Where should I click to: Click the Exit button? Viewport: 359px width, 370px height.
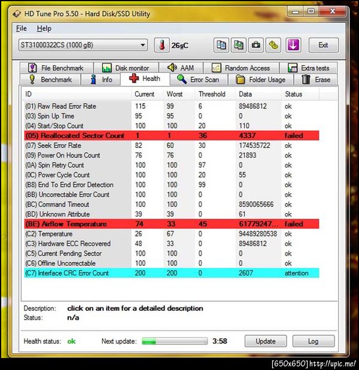point(323,45)
